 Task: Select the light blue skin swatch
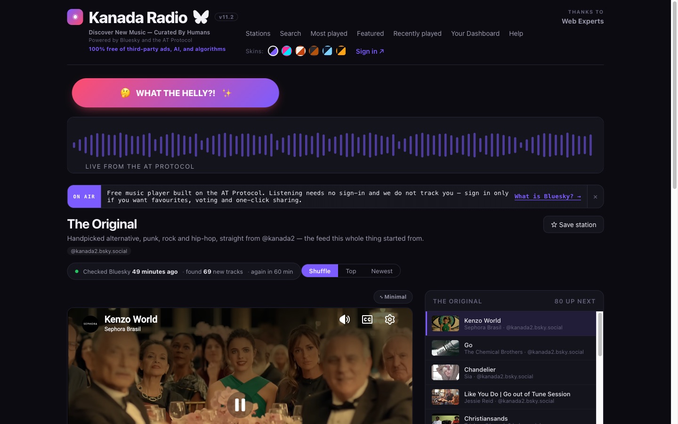tap(328, 51)
